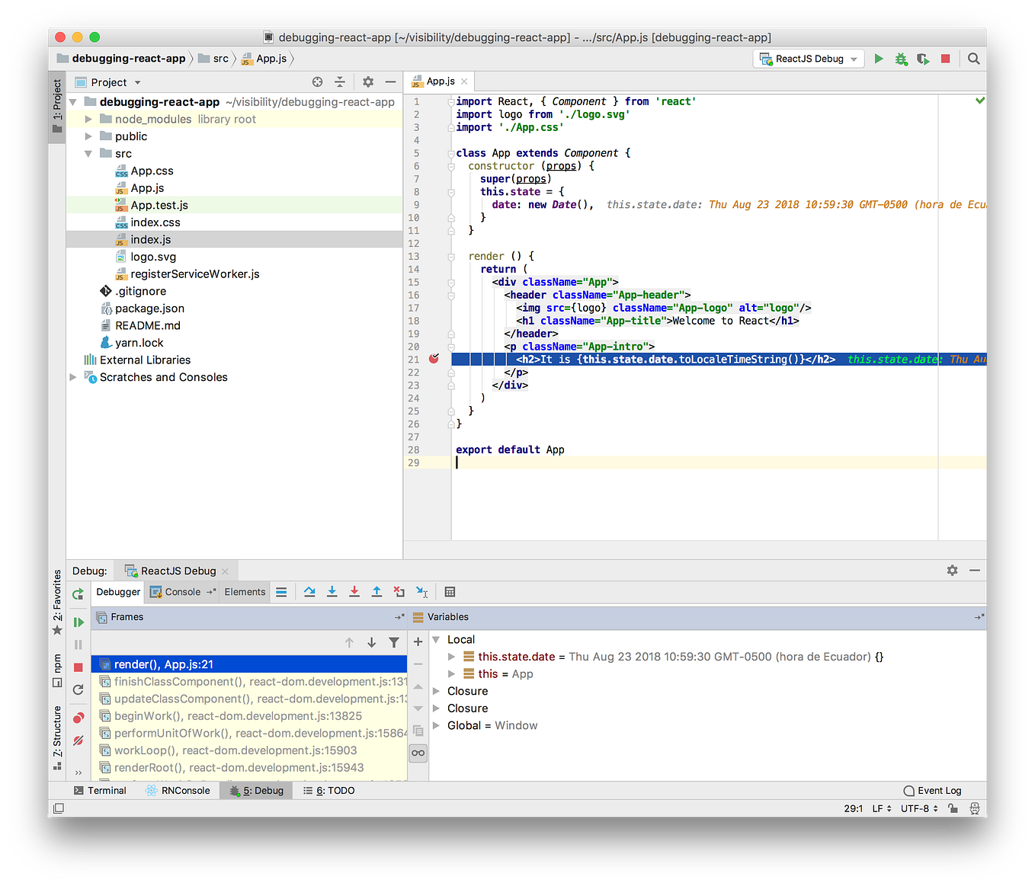Open the ReactJS Debug configuration dropdown
The width and height of the screenshot is (1035, 886).
point(808,59)
